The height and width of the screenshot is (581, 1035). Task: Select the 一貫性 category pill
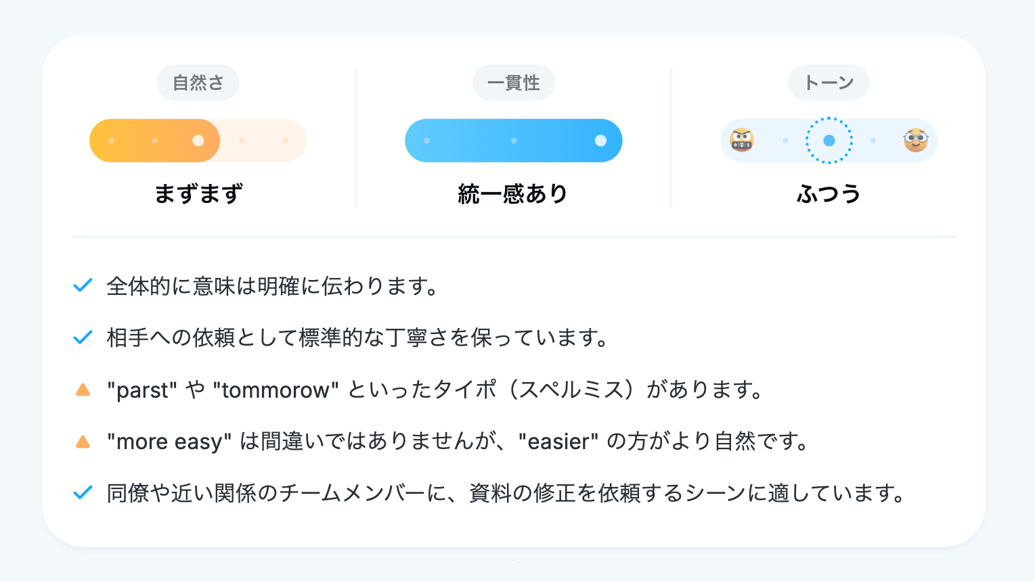513,83
